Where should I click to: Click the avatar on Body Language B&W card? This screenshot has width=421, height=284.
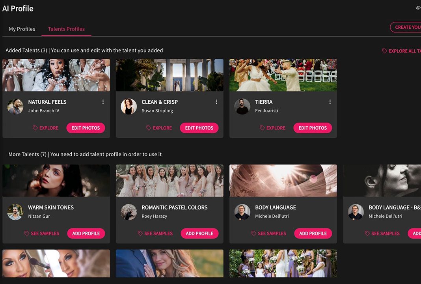coord(356,212)
